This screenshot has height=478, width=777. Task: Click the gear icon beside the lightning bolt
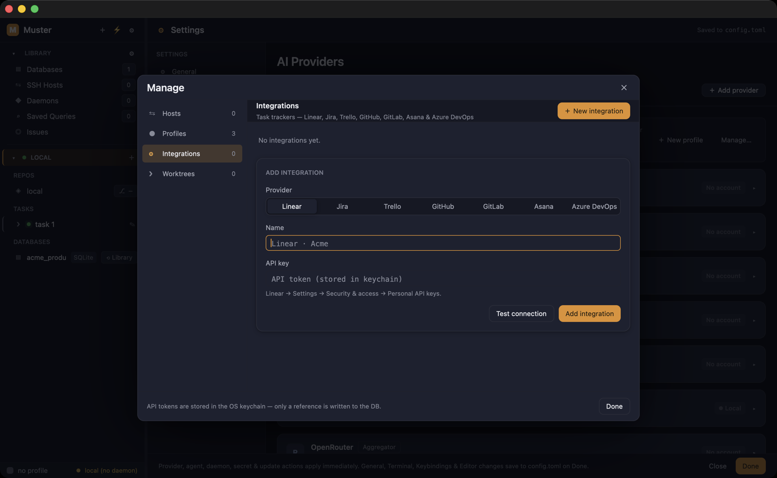click(132, 30)
